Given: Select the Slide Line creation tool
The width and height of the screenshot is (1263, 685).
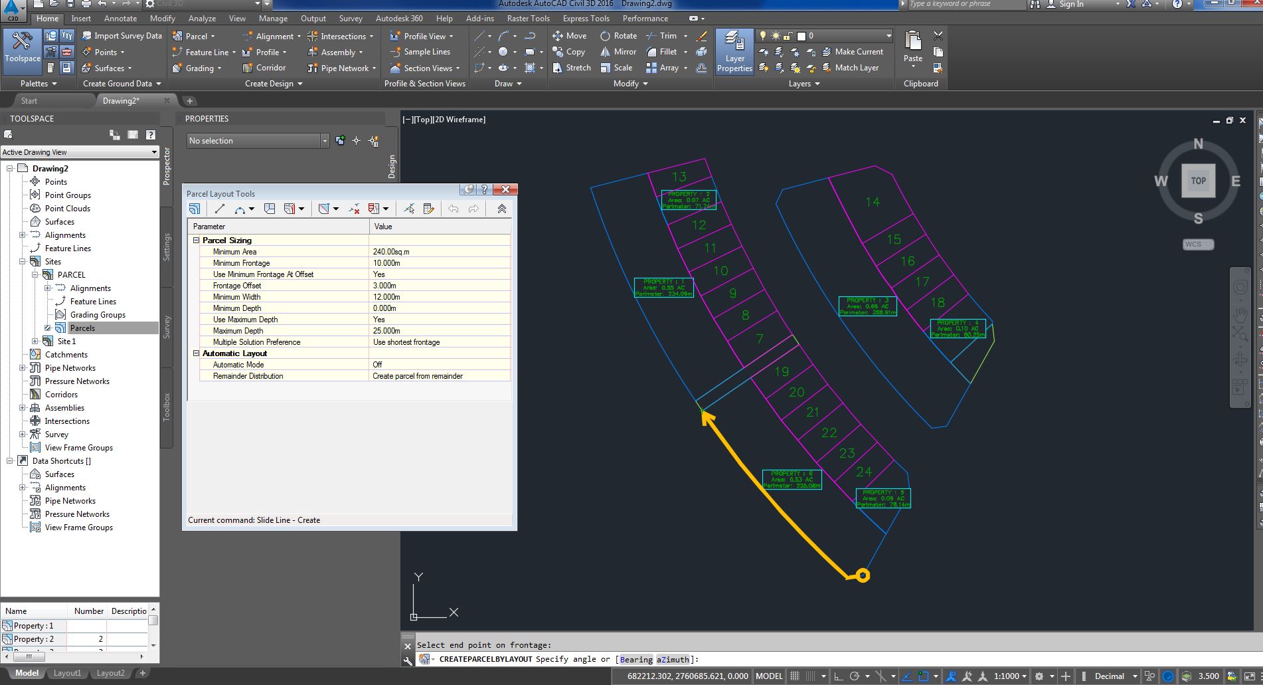Looking at the screenshot, I should point(290,208).
